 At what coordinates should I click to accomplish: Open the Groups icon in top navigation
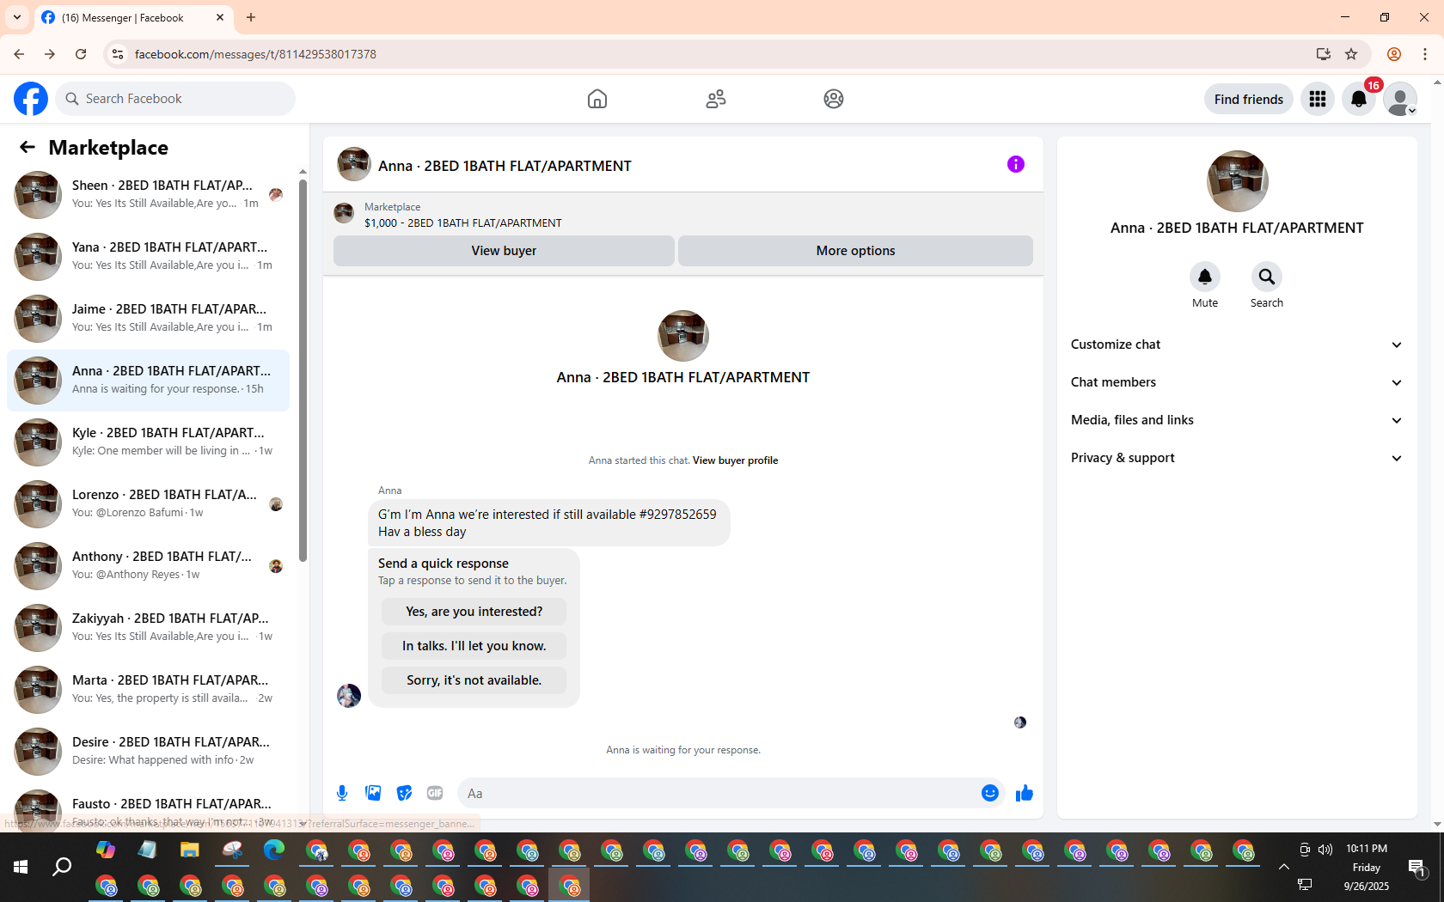click(x=834, y=99)
